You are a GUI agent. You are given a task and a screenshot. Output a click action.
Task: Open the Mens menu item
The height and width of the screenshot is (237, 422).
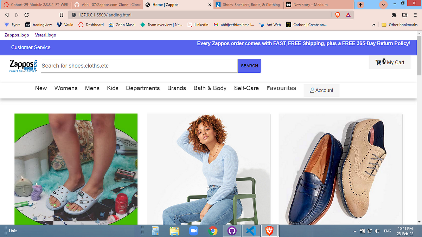pos(92,88)
